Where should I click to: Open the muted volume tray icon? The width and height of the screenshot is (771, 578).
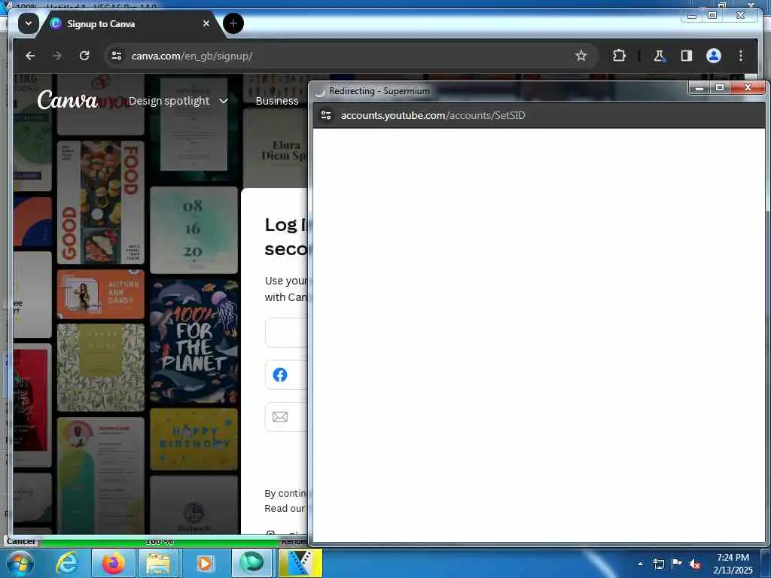pyautogui.click(x=695, y=564)
